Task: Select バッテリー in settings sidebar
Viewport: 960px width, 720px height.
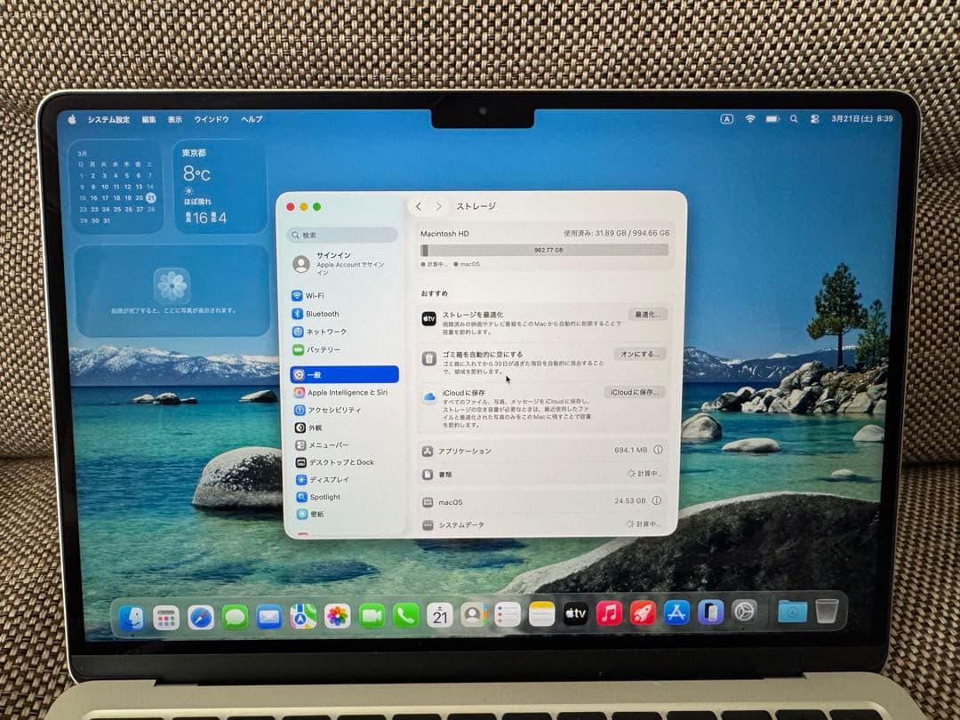Action: (344, 349)
